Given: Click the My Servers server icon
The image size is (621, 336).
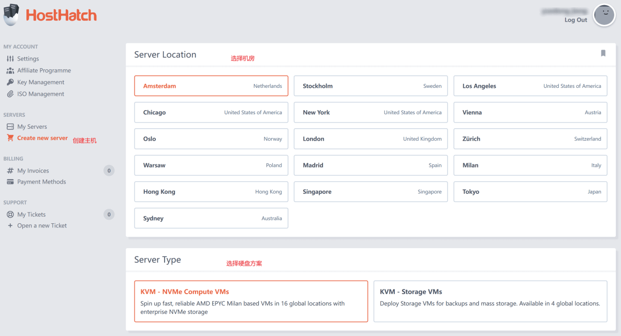Looking at the screenshot, I should [x=10, y=127].
